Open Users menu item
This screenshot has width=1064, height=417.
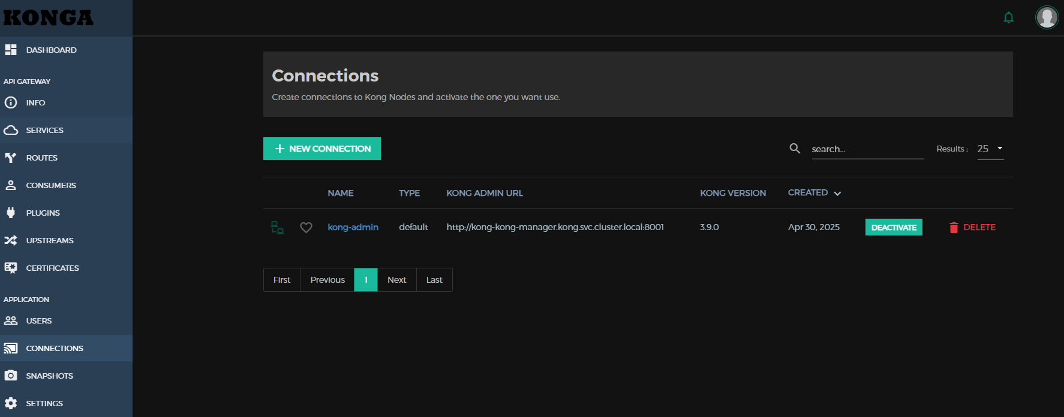click(x=66, y=321)
